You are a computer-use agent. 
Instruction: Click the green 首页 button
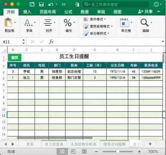[x=15, y=57]
